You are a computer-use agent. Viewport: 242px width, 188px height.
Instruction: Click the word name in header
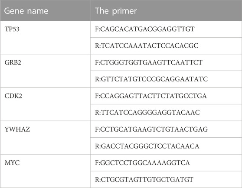pyautogui.click(x=37, y=11)
